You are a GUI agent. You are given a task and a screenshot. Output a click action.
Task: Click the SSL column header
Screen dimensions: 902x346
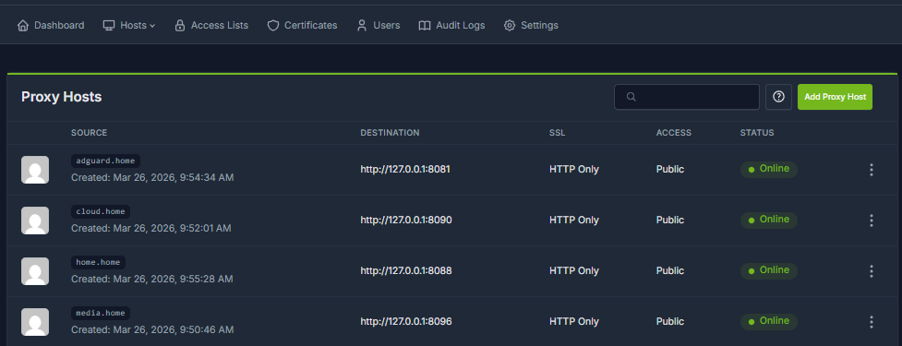tap(558, 133)
